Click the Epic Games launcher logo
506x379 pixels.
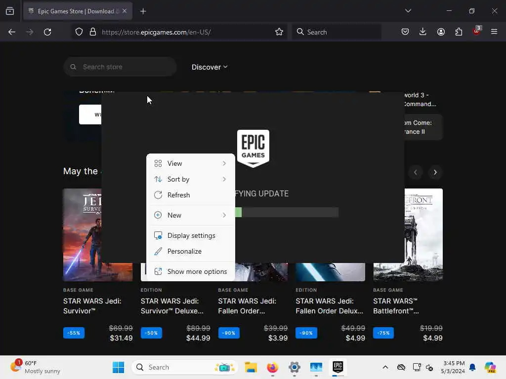pos(253,149)
